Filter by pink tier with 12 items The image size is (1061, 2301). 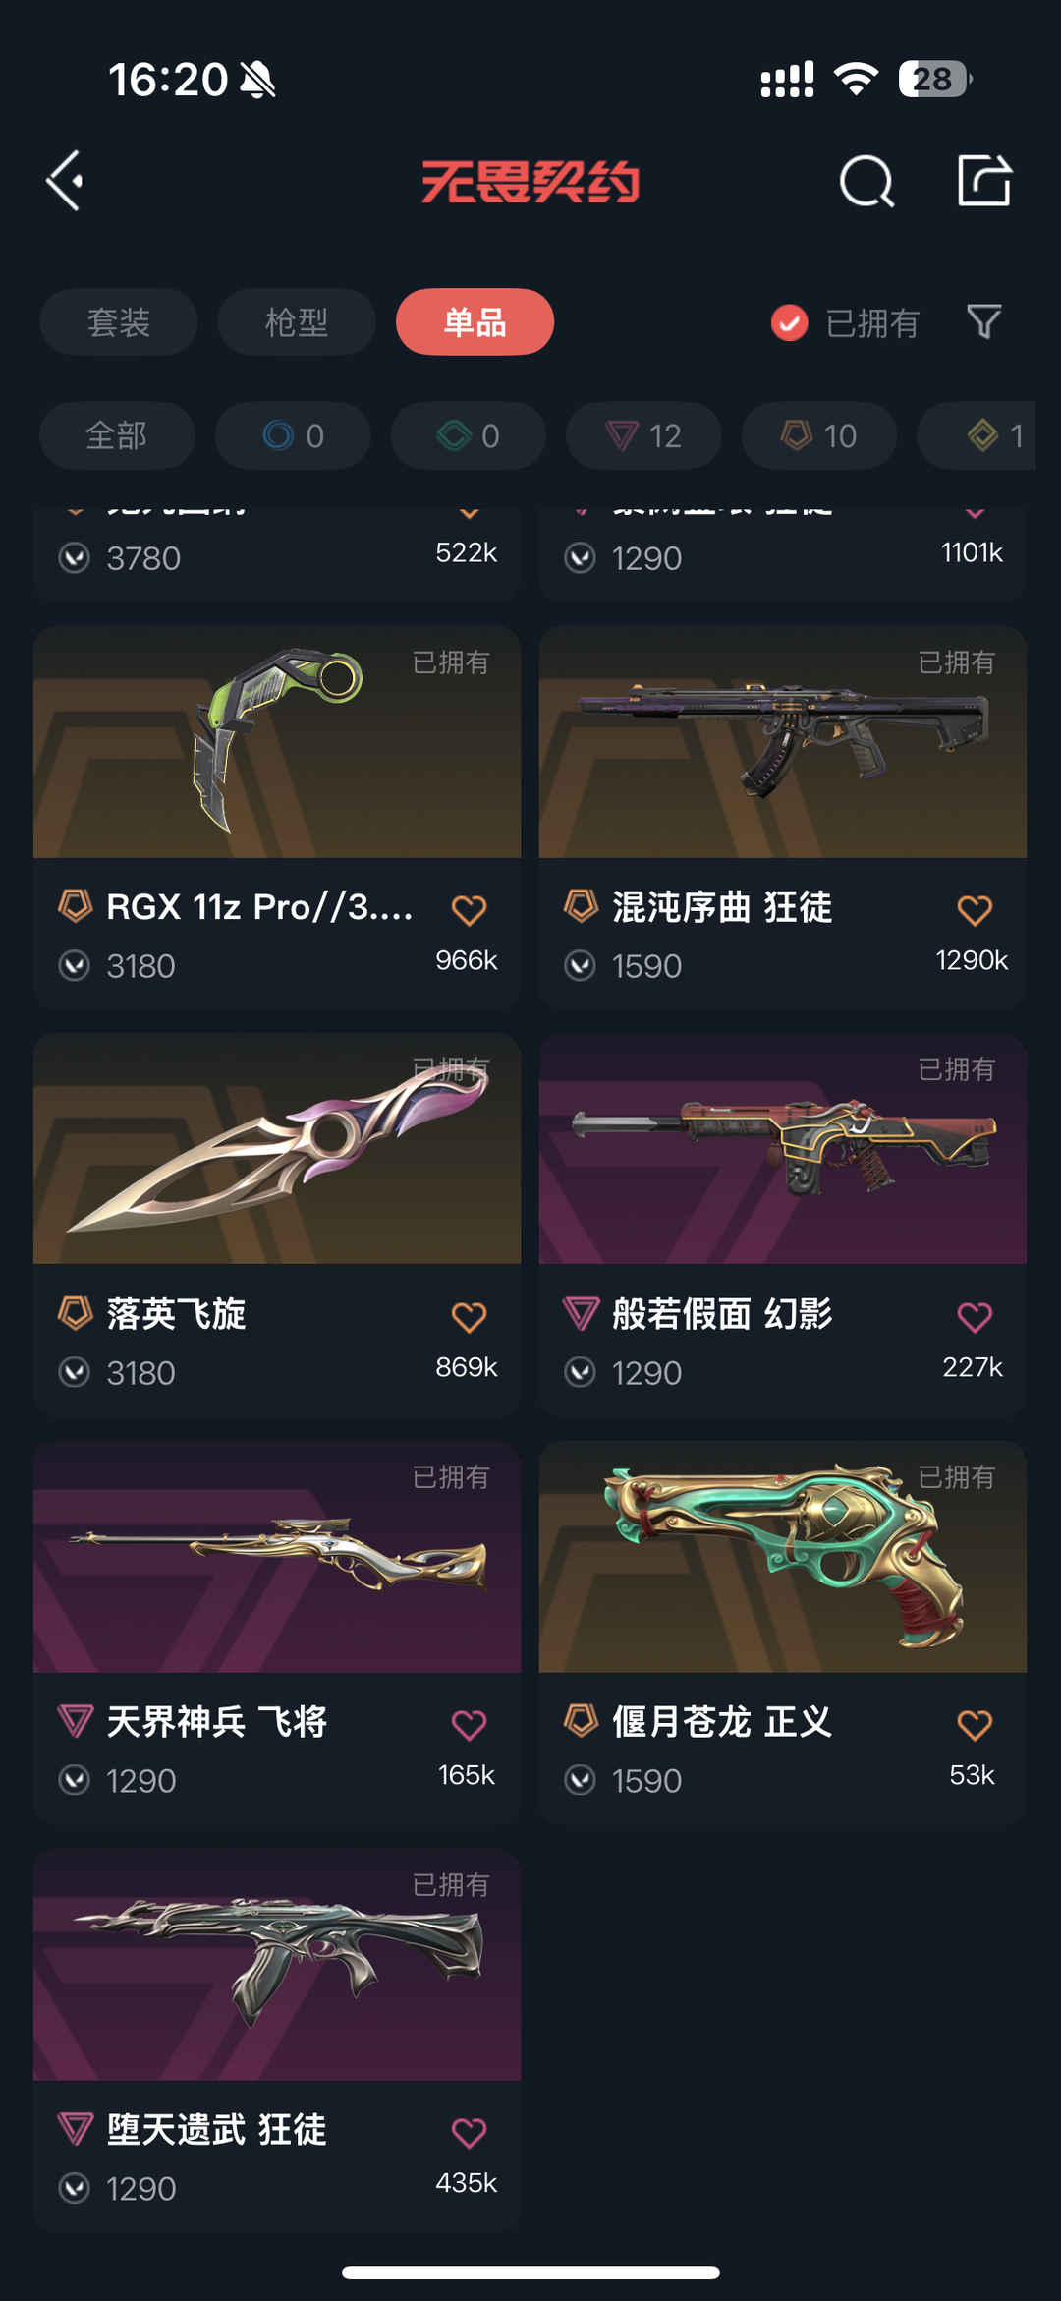[643, 435]
